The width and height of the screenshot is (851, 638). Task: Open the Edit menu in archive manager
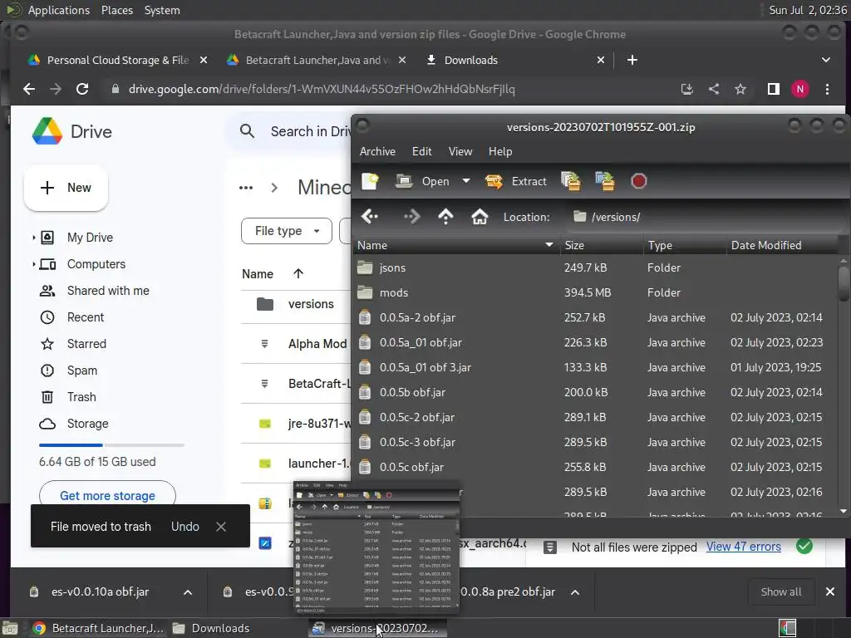[x=421, y=151]
